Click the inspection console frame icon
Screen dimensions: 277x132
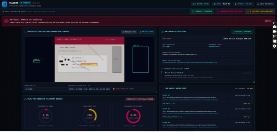(25, 32)
